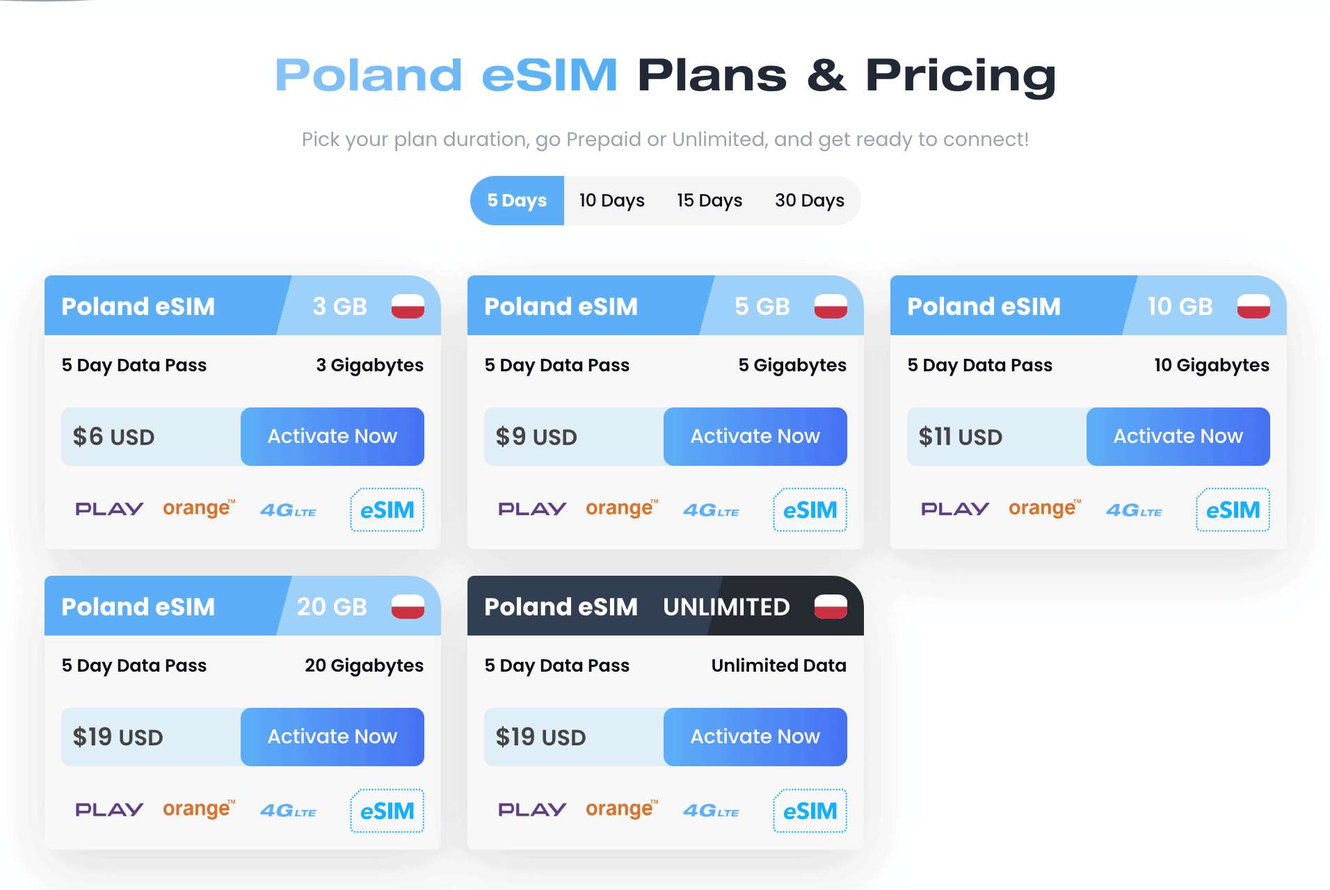Image resolution: width=1330 pixels, height=890 pixels.
Task: Click the Orange logo on the 10 GB card
Action: [x=1043, y=508]
